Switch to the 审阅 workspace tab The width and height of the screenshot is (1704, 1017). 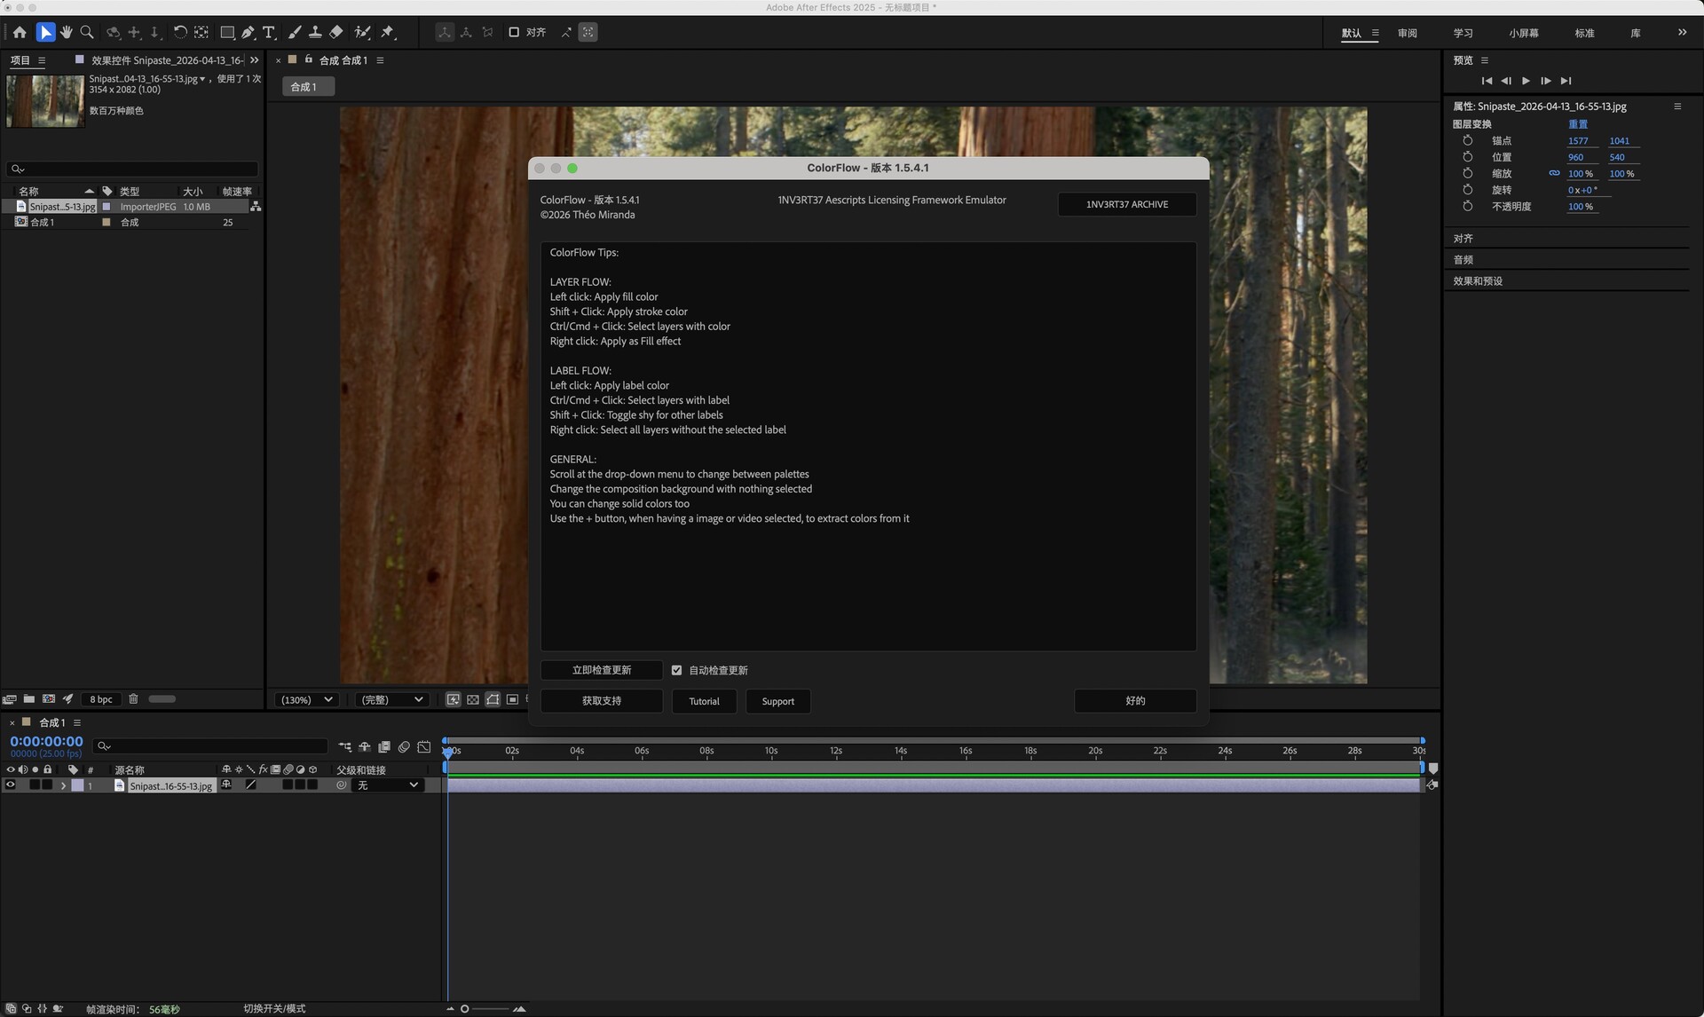click(1407, 33)
